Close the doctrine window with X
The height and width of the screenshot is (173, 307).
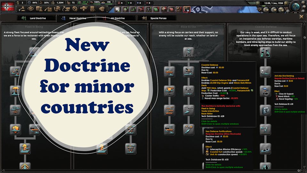pos(302,17)
